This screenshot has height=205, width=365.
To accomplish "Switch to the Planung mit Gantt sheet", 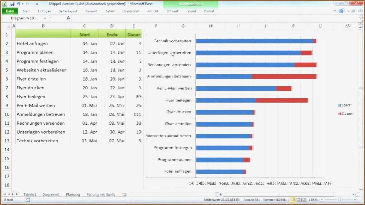I will tap(100, 194).
